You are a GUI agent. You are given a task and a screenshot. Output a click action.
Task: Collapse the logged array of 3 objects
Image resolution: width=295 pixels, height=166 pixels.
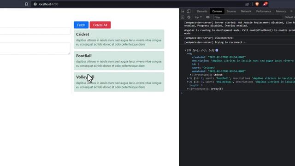click(185, 50)
